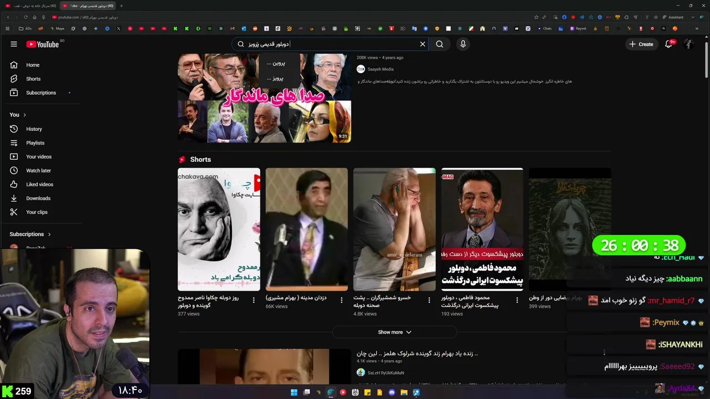Open the Nasser Mamdouh short thumbnail

[x=219, y=229]
